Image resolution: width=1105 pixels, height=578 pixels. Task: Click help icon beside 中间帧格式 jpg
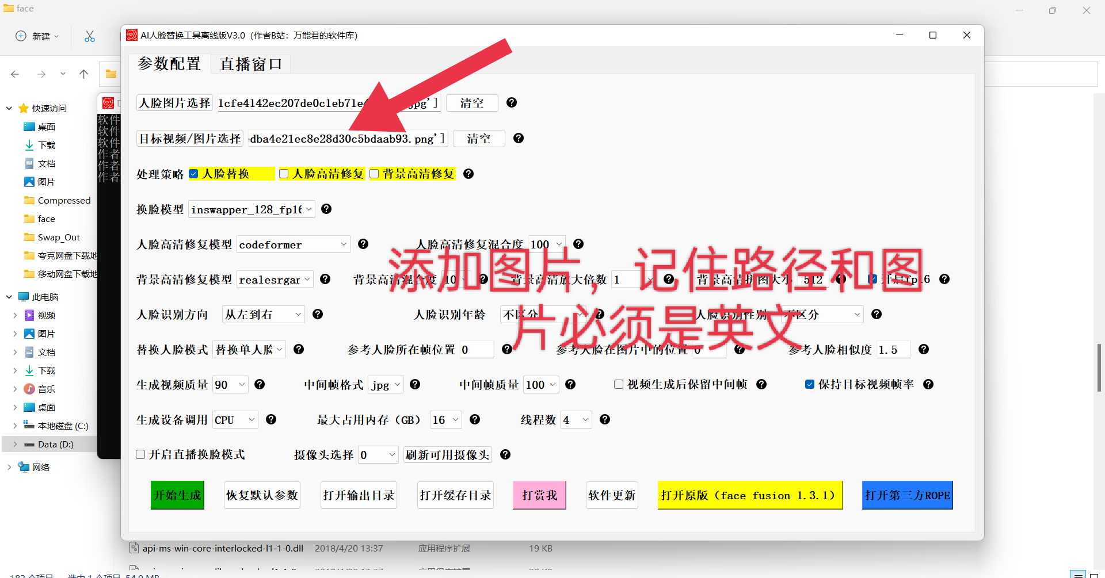coord(415,384)
